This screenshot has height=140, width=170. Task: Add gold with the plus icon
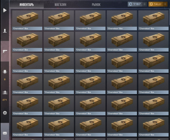click(x=165, y=4)
